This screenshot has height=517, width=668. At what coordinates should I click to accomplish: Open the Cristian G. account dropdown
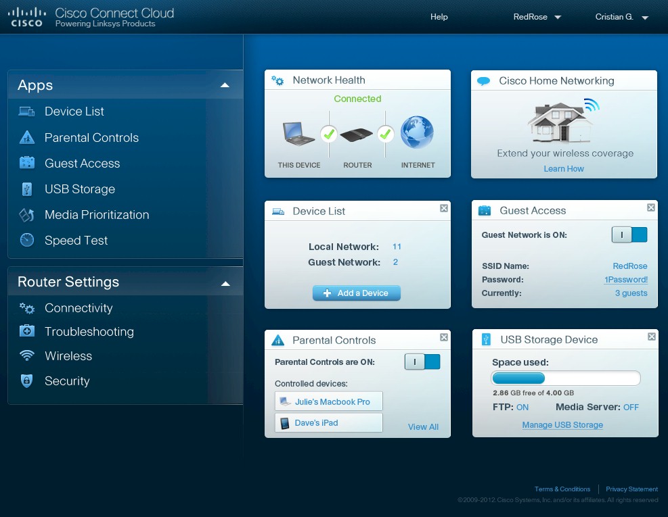621,17
